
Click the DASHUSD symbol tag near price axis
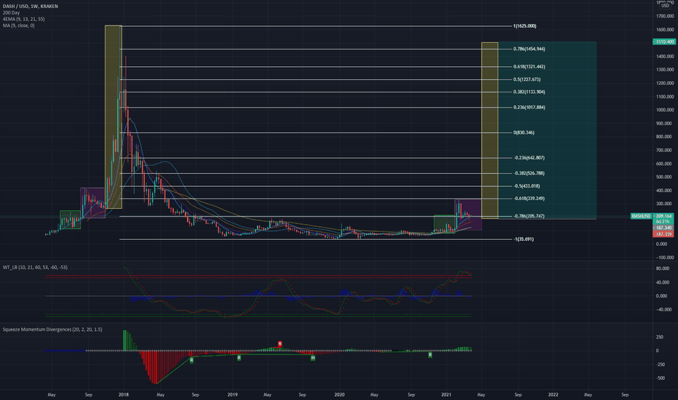[x=641, y=216]
